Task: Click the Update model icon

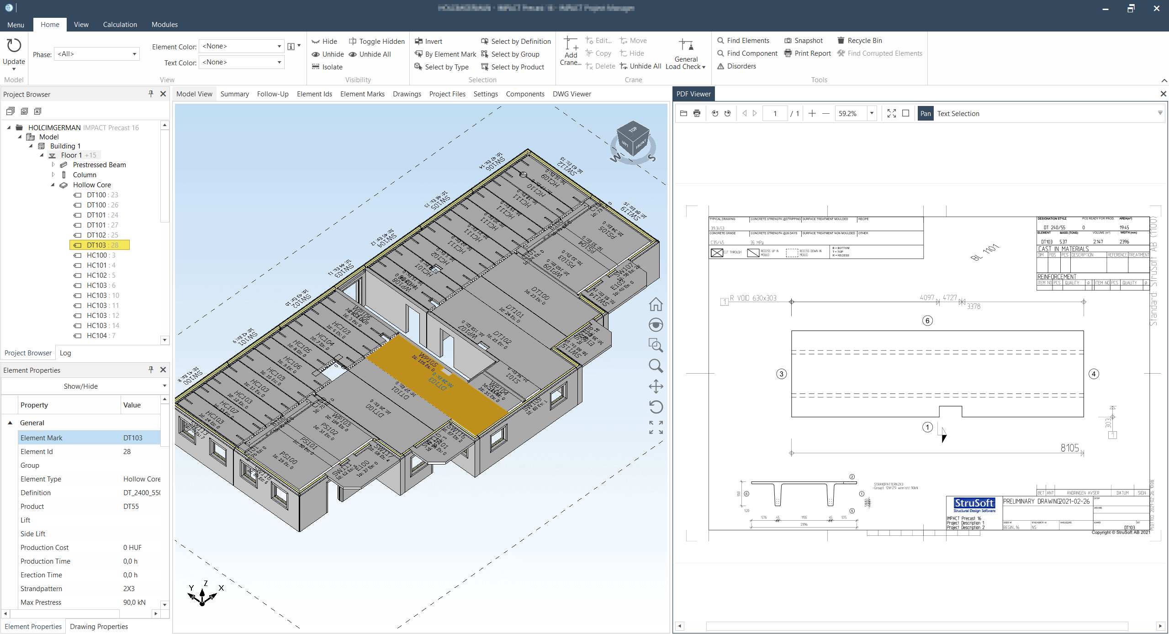Action: (x=14, y=46)
